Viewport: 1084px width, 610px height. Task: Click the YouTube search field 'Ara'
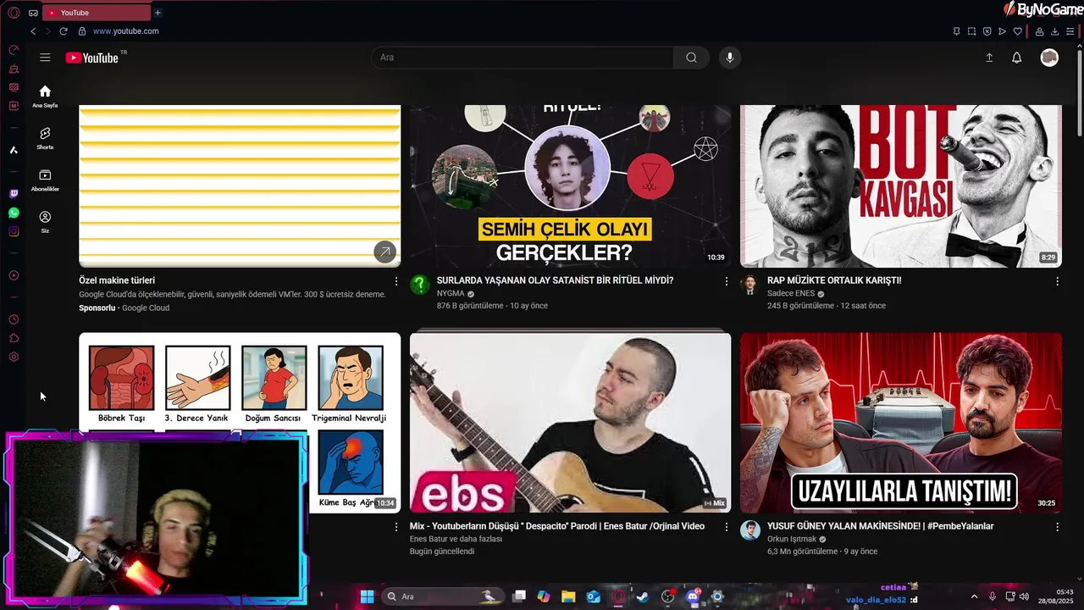tap(523, 58)
